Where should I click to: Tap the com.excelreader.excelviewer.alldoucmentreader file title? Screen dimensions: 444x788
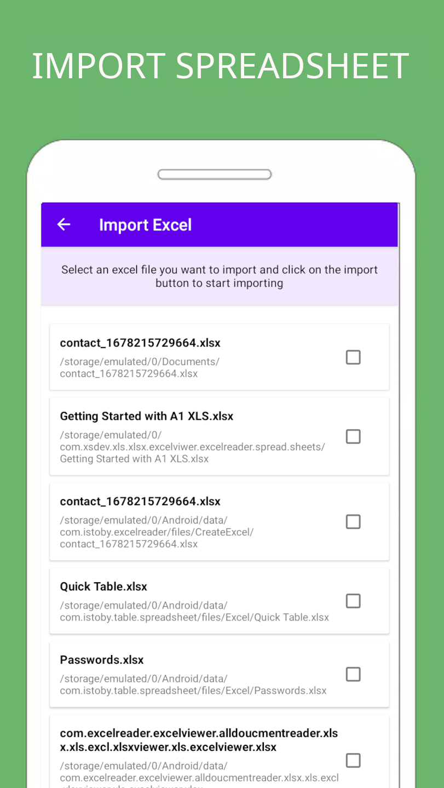[x=199, y=740]
